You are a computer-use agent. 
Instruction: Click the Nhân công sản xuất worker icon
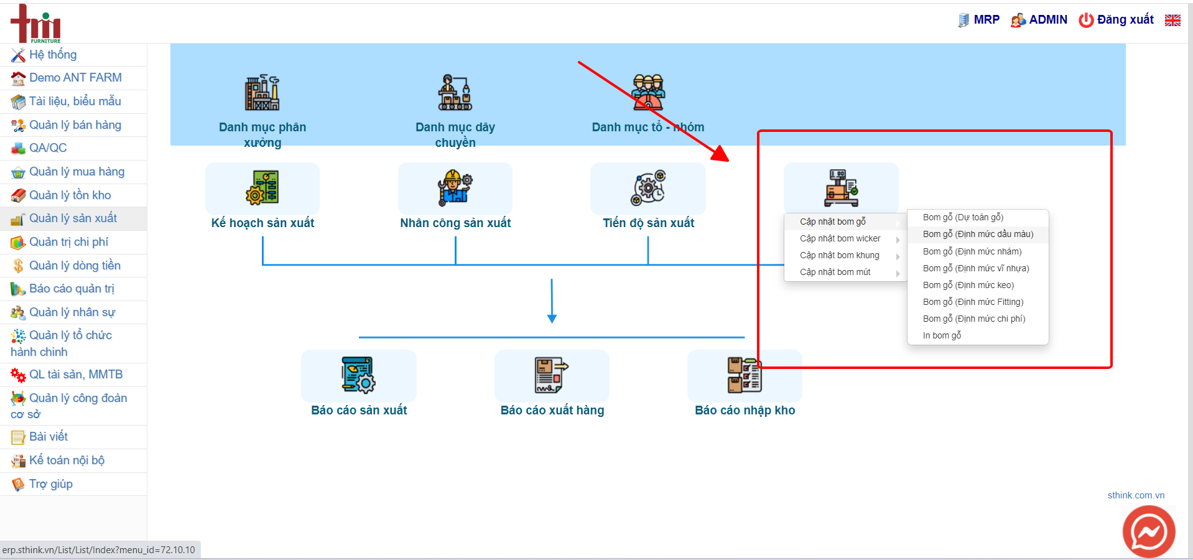point(455,188)
